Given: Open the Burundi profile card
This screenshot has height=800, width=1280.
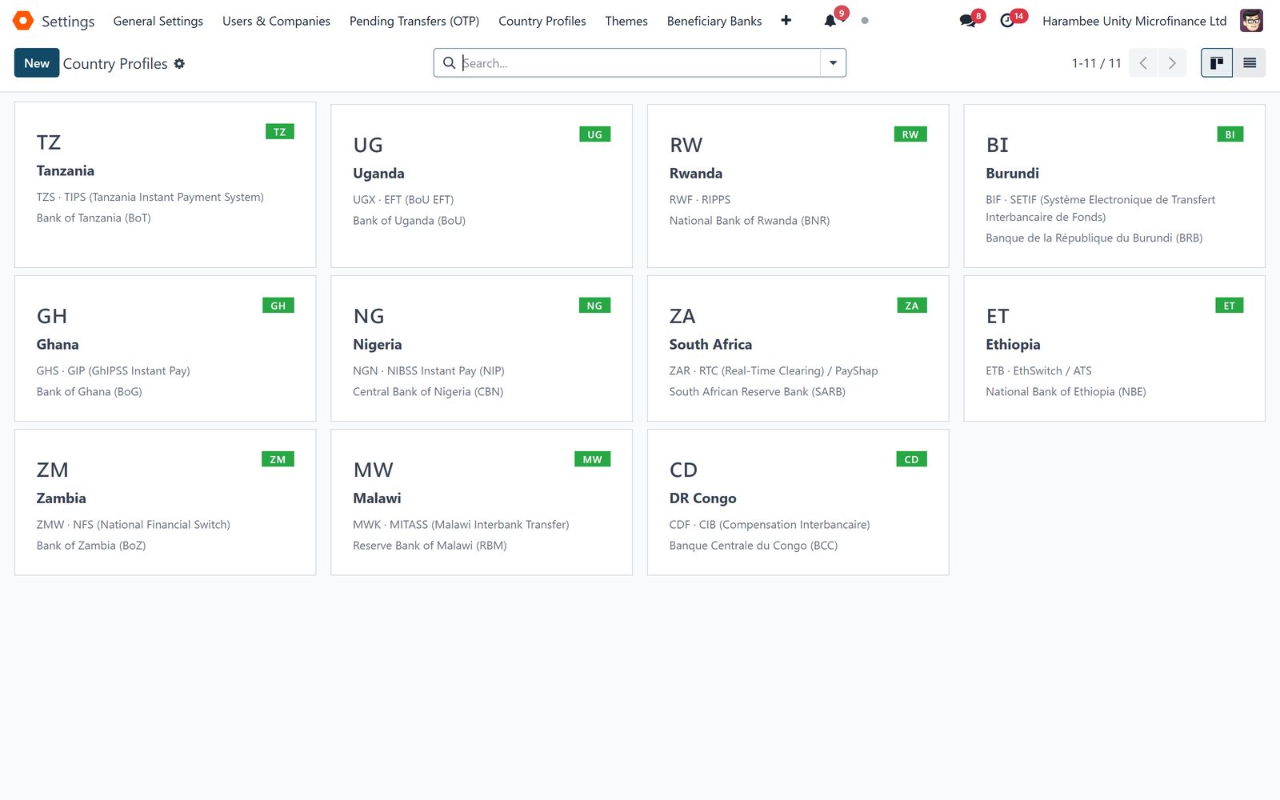Looking at the screenshot, I should point(1114,186).
